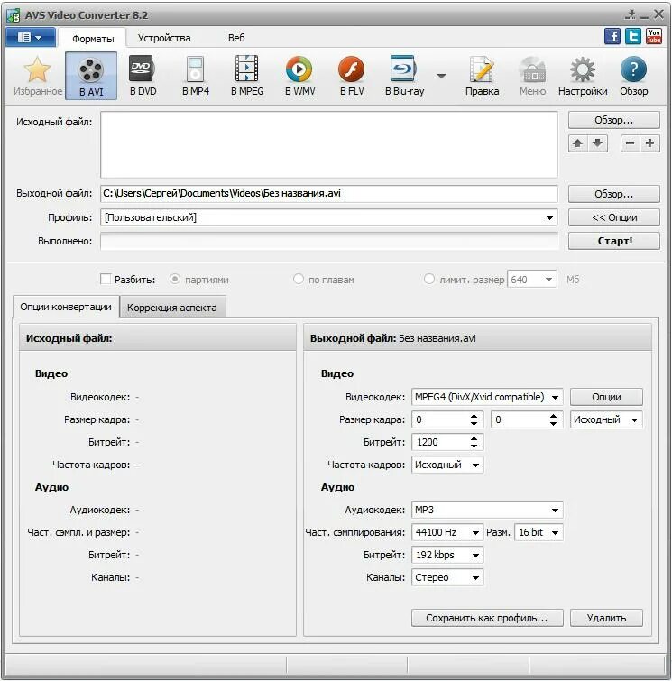Switch to the Веб tab

click(x=236, y=38)
